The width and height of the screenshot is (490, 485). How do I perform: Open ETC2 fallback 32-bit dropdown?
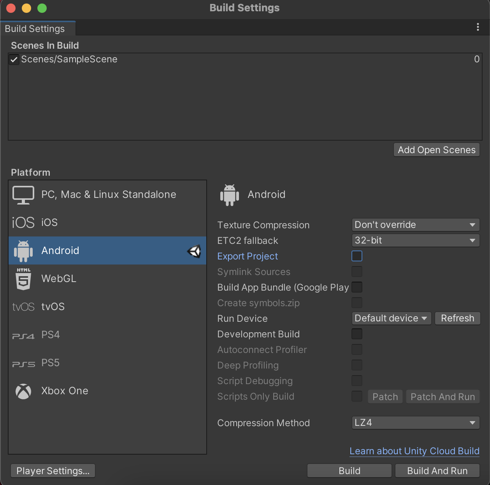[x=415, y=240]
